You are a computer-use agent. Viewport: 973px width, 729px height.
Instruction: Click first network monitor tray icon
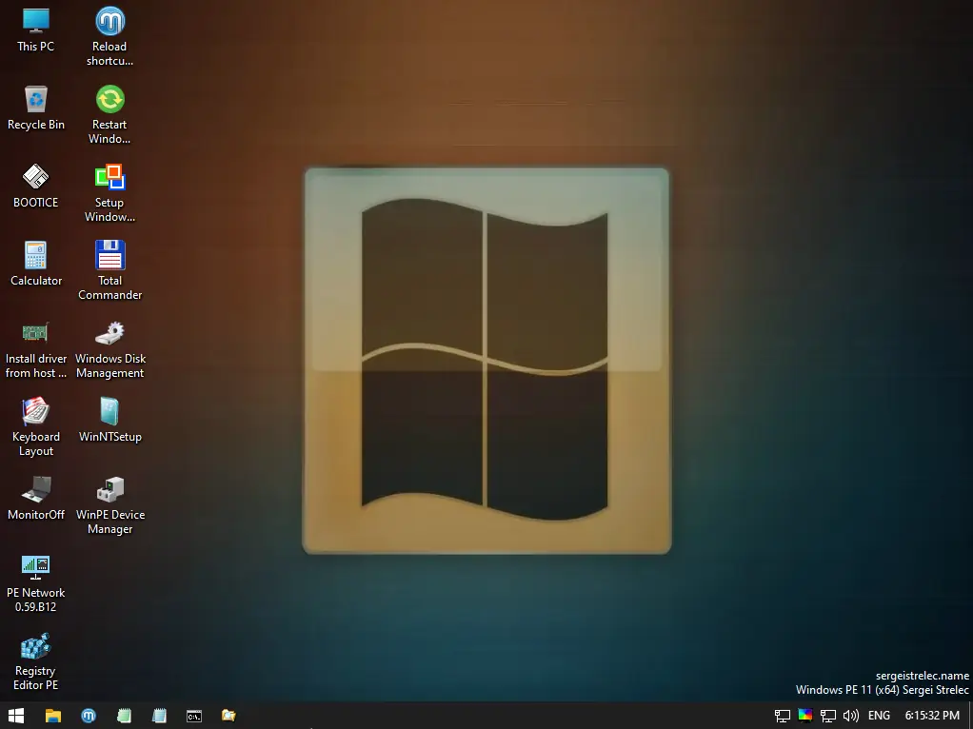(782, 716)
